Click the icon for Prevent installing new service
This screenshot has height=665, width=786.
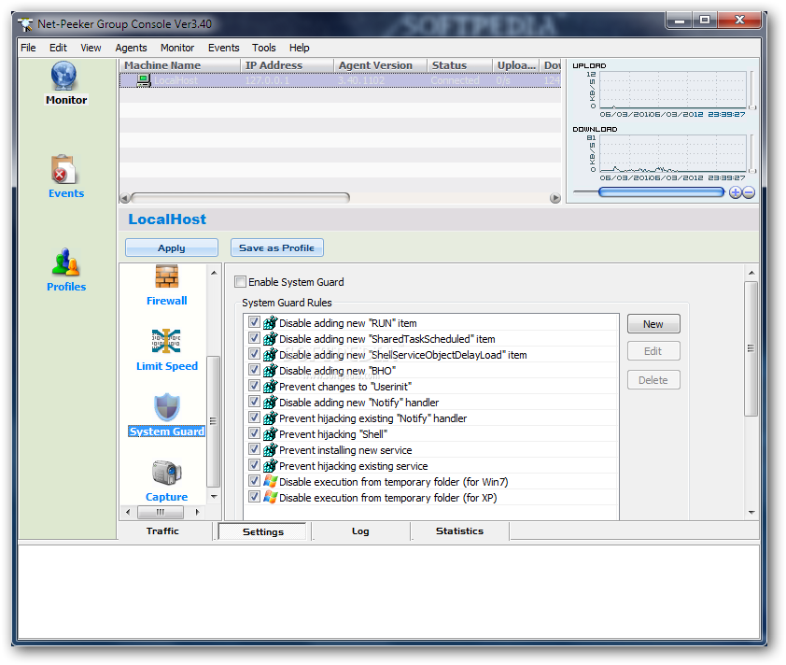270,450
